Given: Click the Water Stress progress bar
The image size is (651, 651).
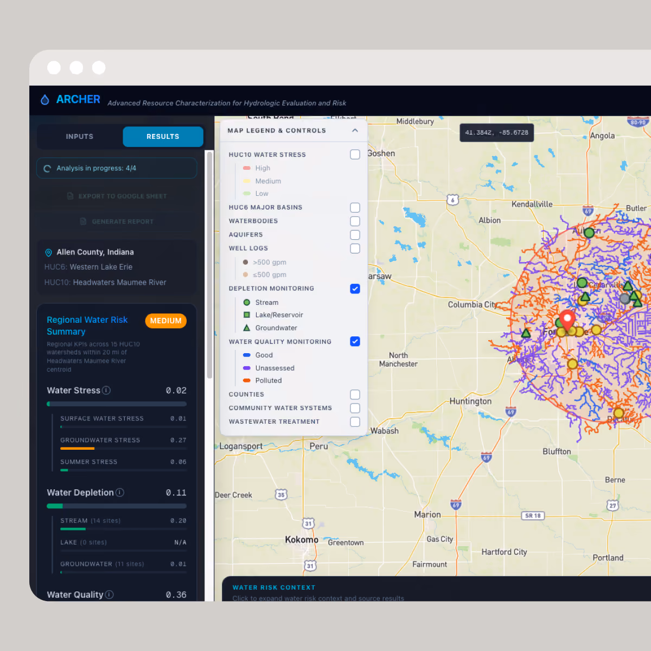Looking at the screenshot, I should coord(117,404).
